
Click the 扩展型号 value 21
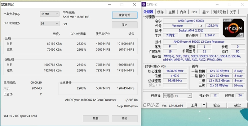pyautogui.click(x=204, y=51)
